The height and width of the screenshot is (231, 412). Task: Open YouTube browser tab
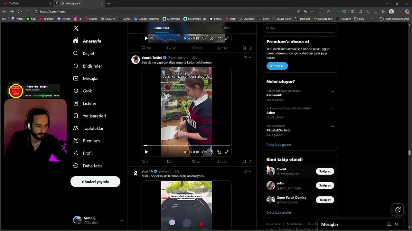point(28,3)
